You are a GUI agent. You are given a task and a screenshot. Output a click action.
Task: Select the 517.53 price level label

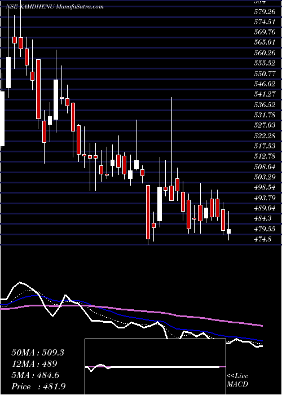pyautogui.click(x=265, y=146)
